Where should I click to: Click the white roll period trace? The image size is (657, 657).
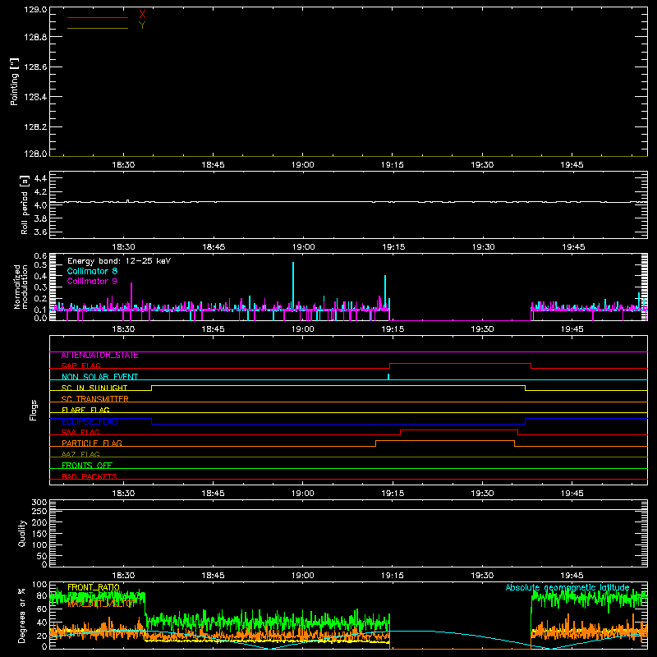(x=348, y=202)
